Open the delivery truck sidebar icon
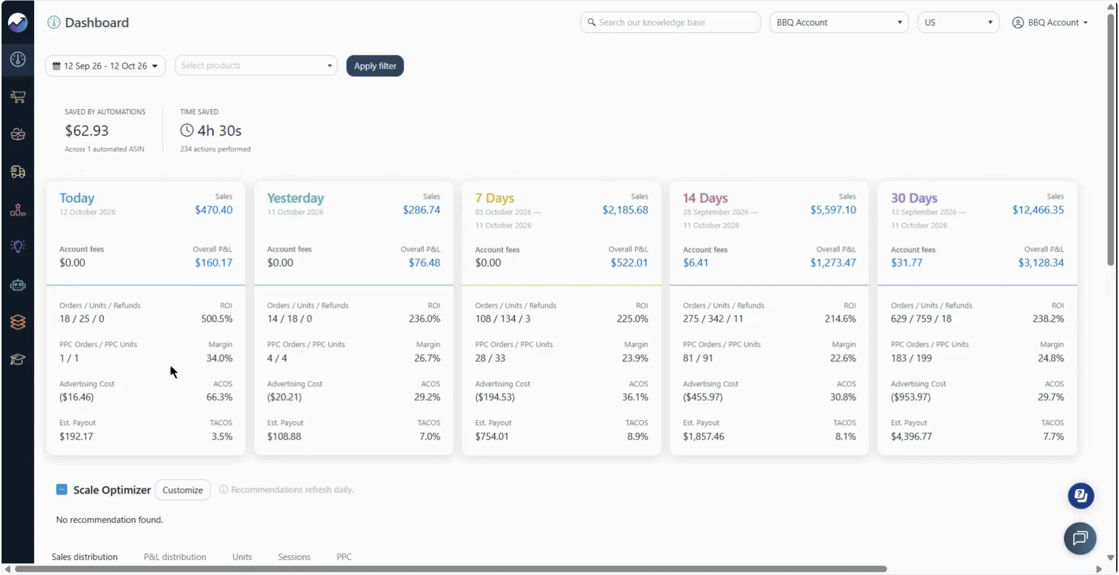This screenshot has width=1119, height=575. (18, 172)
